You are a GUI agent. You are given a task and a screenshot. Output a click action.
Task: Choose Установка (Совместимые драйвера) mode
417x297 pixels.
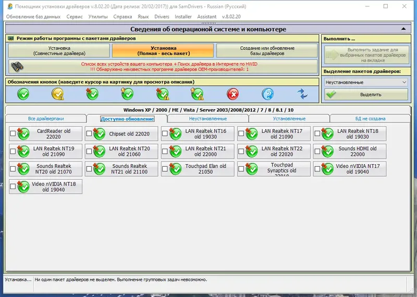click(59, 51)
